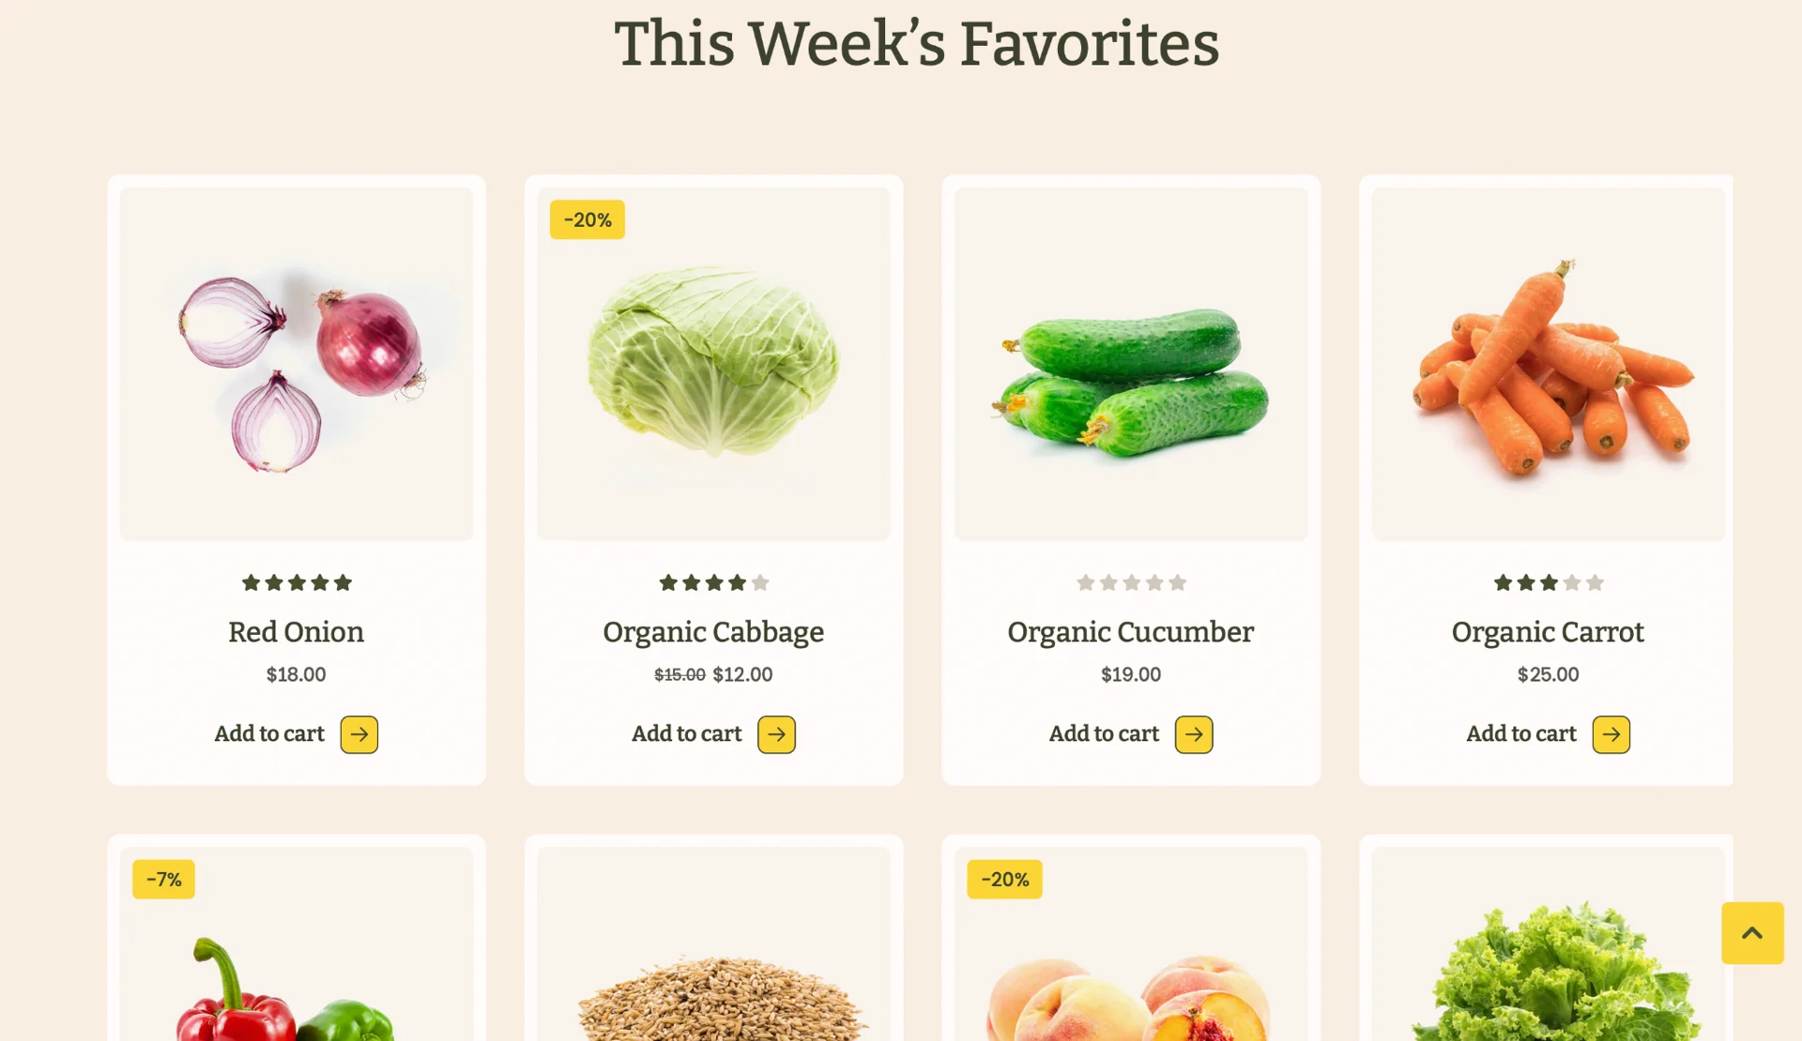Click the Organic Cabbage star rating
The image size is (1802, 1041).
coord(713,582)
